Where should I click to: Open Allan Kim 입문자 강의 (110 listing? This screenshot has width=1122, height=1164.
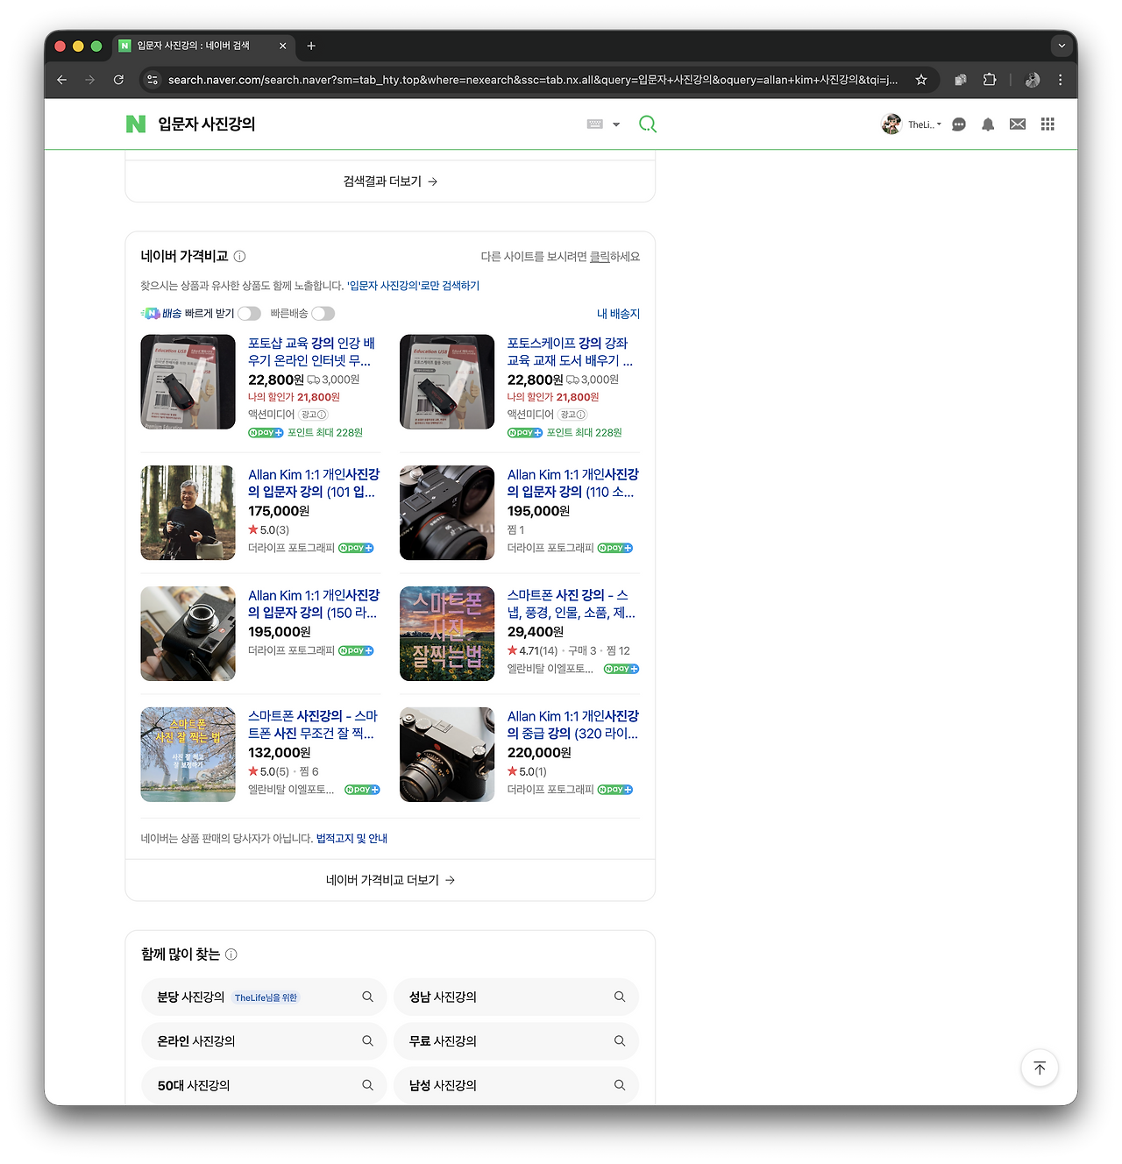click(573, 483)
